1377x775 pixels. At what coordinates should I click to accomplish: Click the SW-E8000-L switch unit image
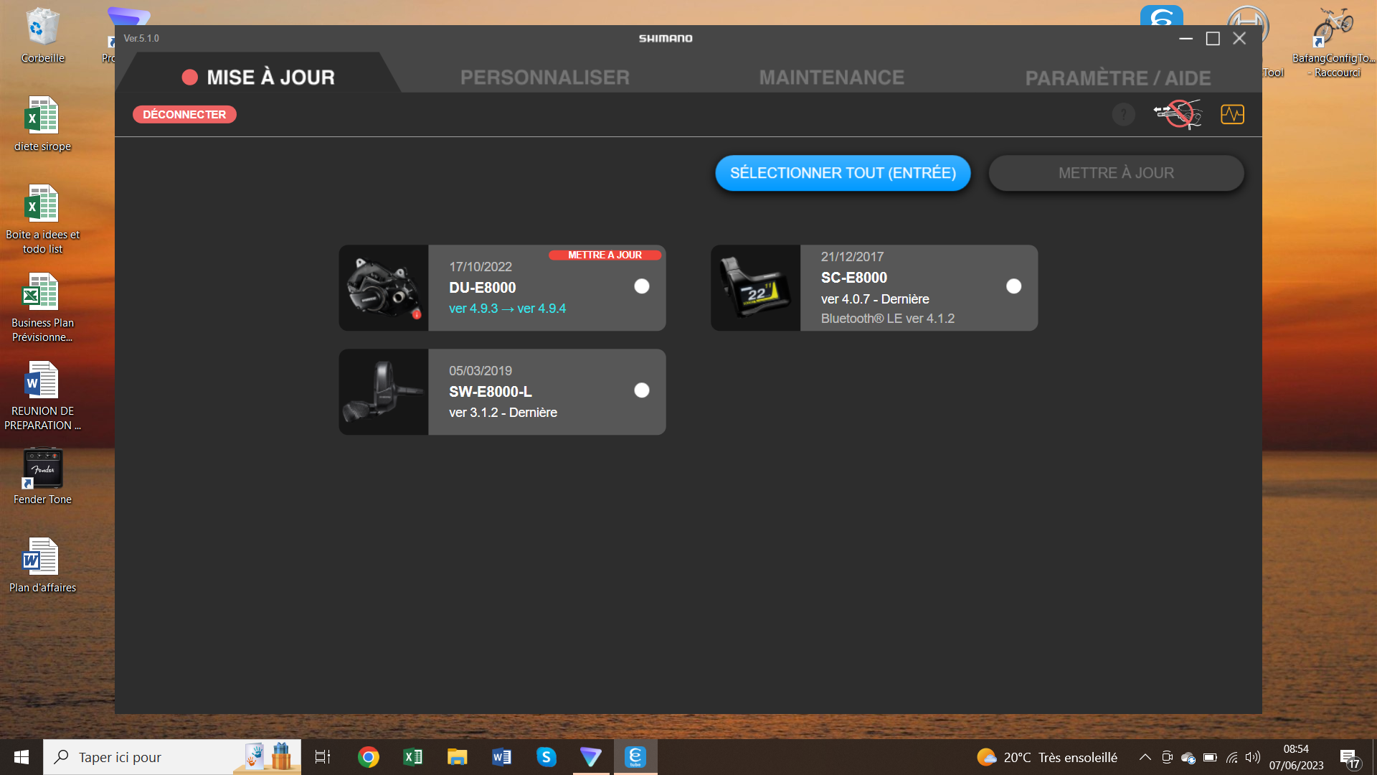coord(384,392)
